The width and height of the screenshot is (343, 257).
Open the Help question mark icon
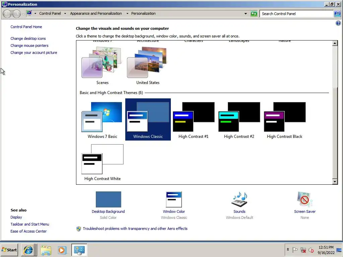(338, 23)
